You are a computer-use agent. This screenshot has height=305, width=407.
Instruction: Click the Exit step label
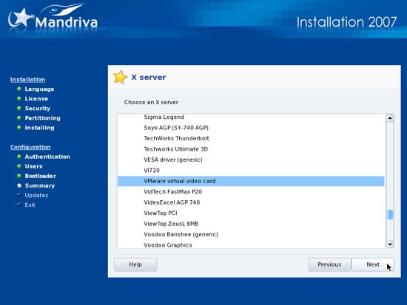click(30, 205)
